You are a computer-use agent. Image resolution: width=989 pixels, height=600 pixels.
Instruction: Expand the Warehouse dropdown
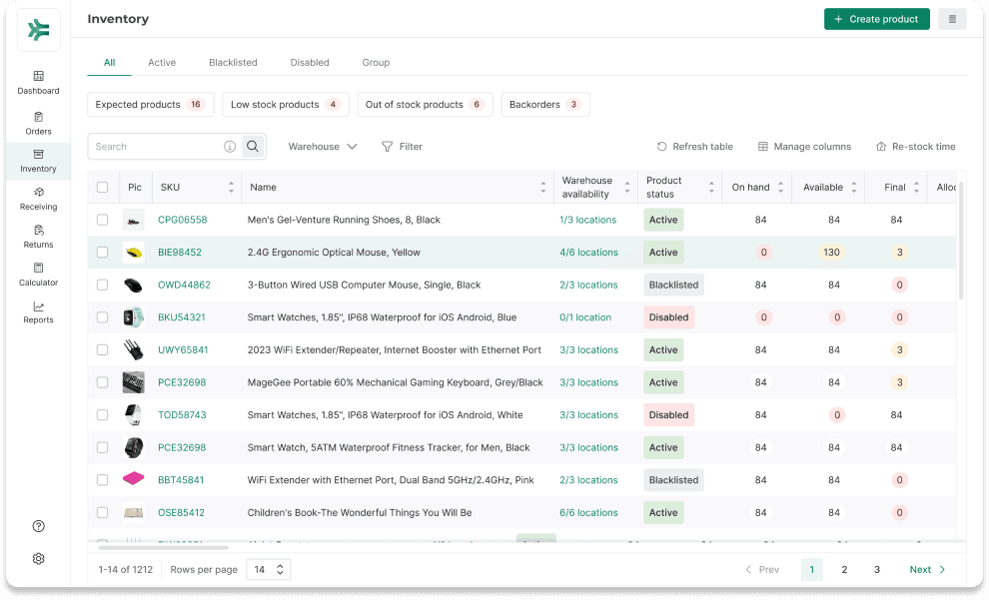click(x=322, y=147)
